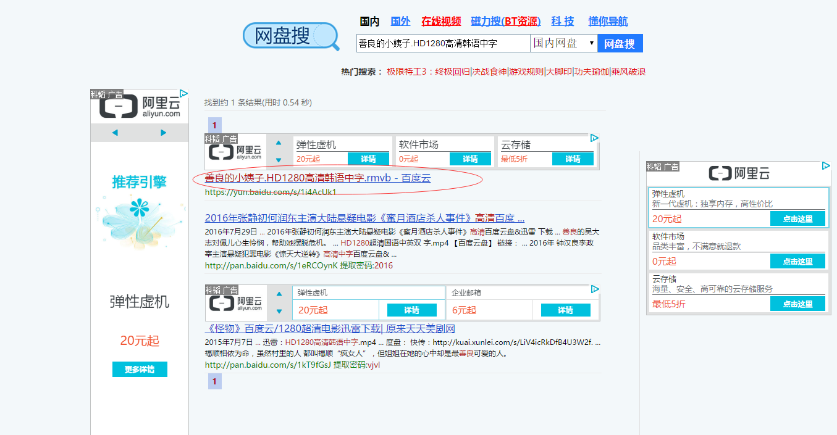Click aliyun logo in left sidebar ad
The height and width of the screenshot is (435, 837).
(140, 107)
